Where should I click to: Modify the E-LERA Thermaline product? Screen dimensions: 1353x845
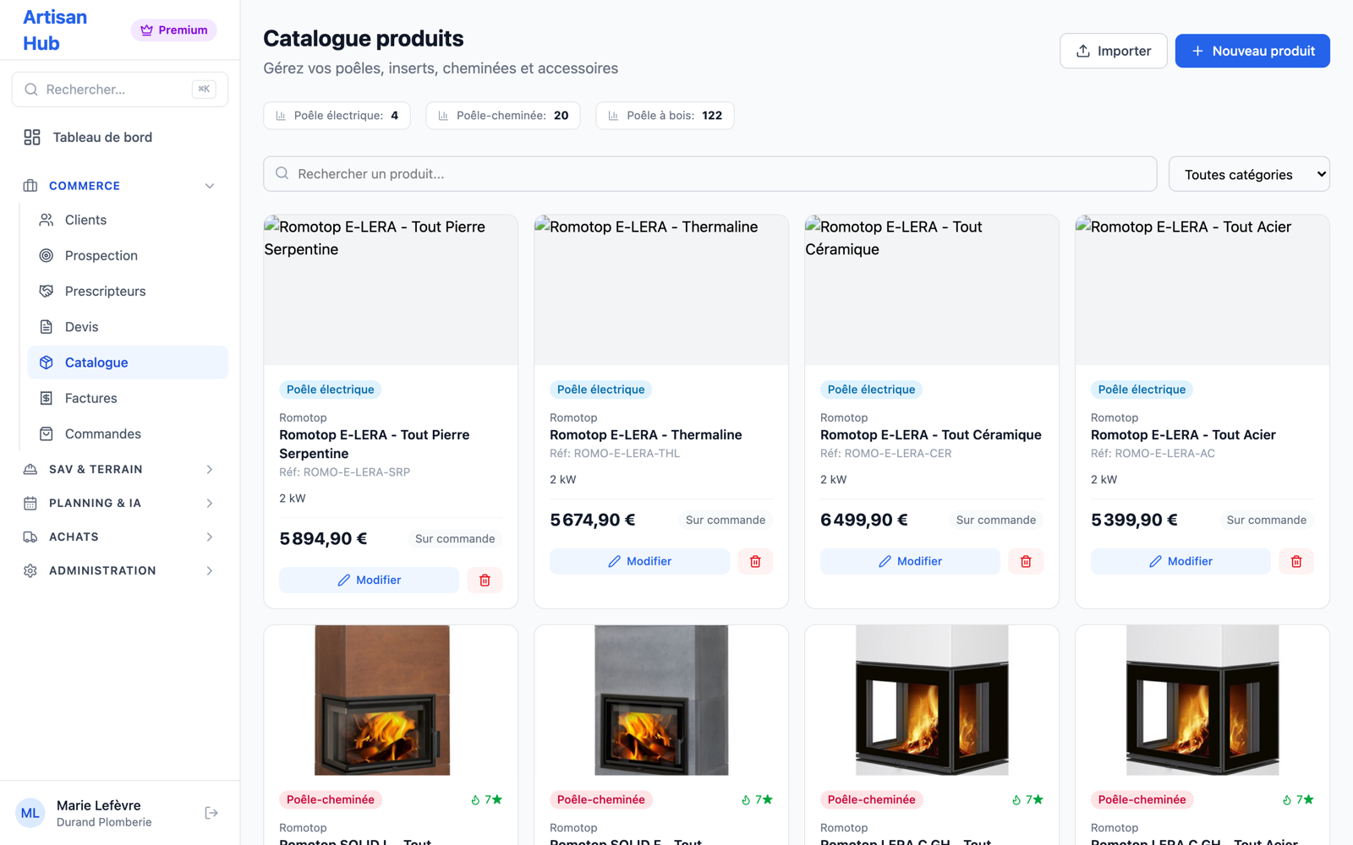coord(639,561)
